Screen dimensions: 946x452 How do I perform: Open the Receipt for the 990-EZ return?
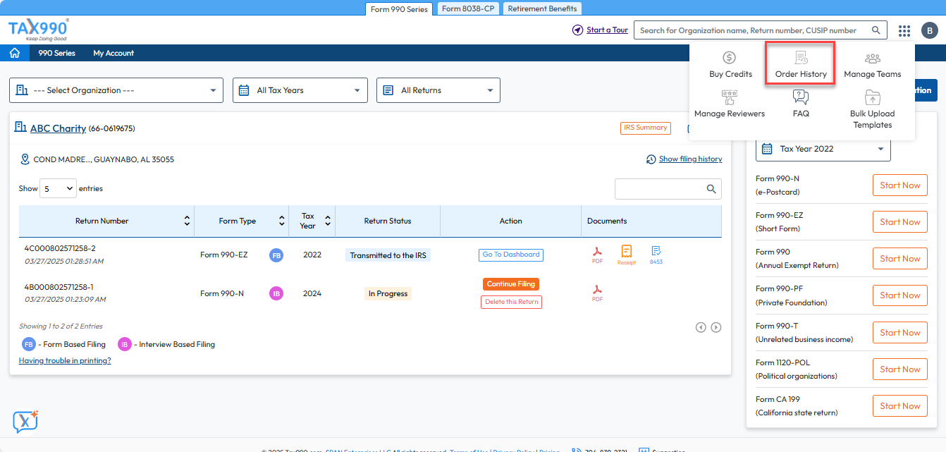point(627,255)
